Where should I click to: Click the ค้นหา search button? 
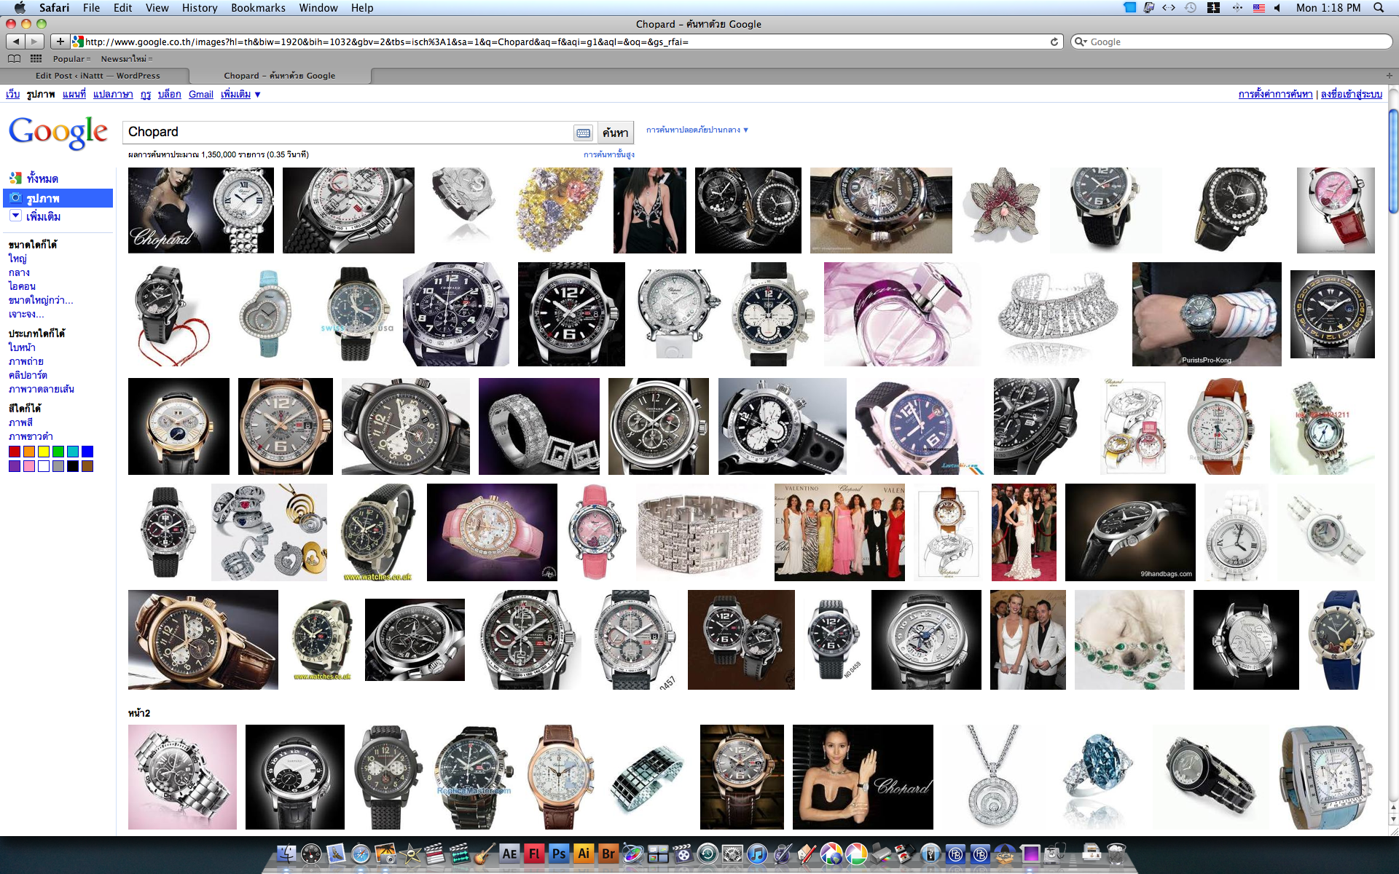pyautogui.click(x=616, y=133)
